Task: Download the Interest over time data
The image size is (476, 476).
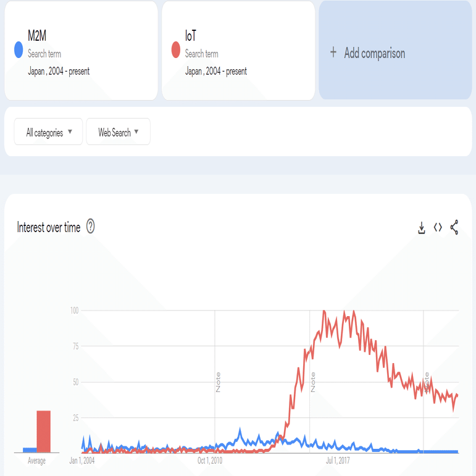Action: tap(422, 228)
